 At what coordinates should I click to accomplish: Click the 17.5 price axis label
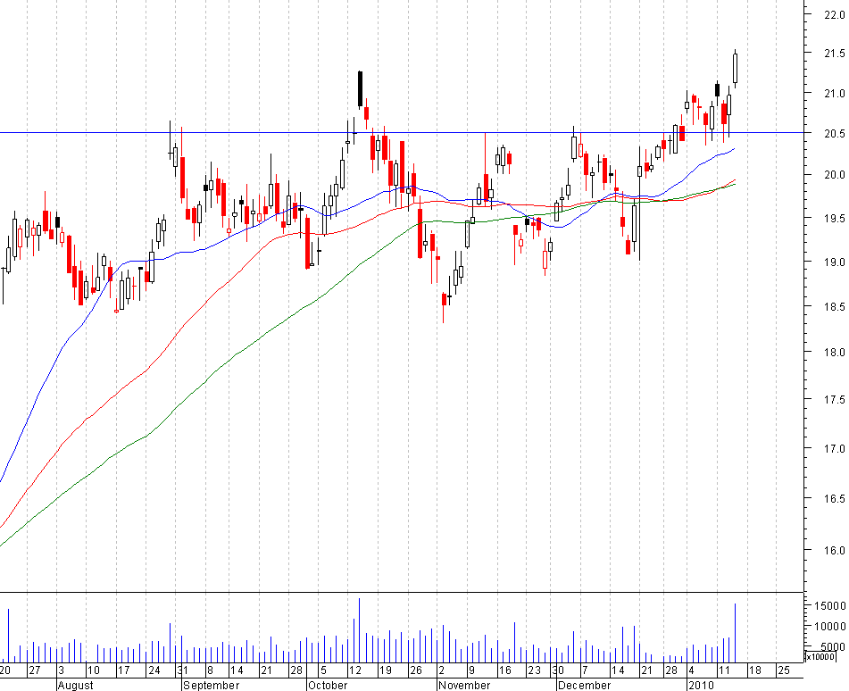[x=835, y=400]
